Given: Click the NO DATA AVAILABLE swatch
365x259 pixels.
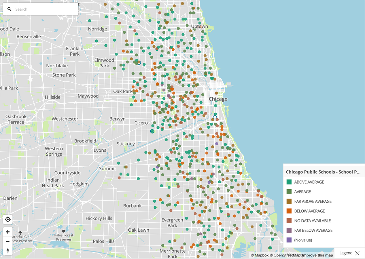Looking at the screenshot, I should [289, 221].
